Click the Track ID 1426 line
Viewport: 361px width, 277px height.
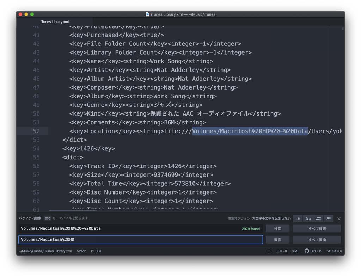[143, 166]
